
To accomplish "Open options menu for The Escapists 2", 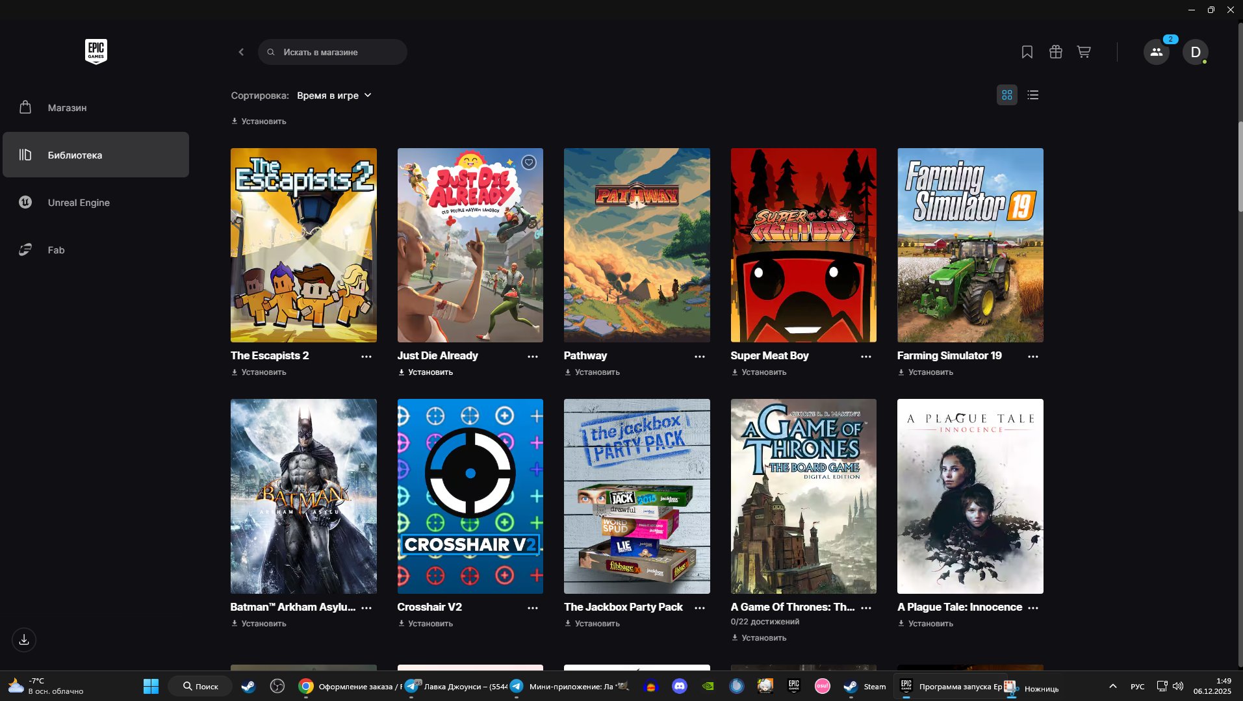I will point(366,357).
